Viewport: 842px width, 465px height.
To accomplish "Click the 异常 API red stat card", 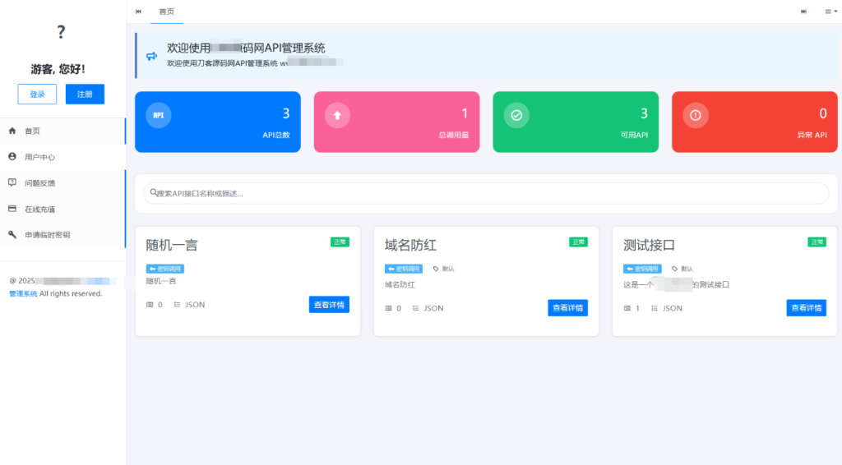I will 755,122.
